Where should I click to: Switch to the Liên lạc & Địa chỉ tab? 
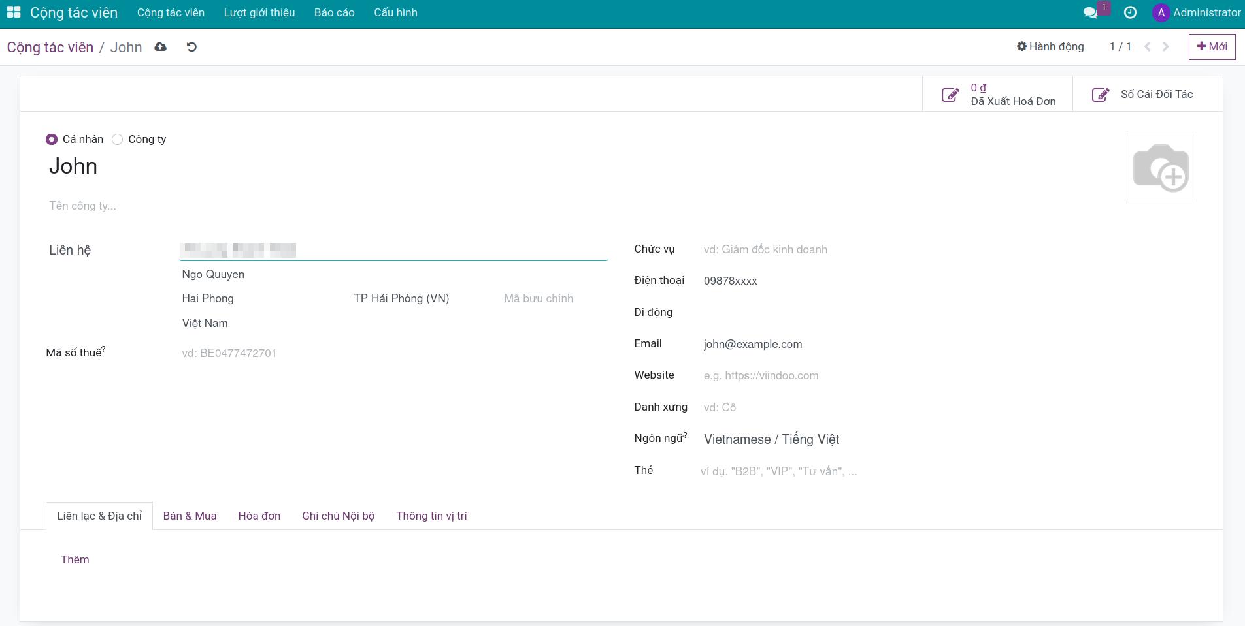tap(99, 516)
